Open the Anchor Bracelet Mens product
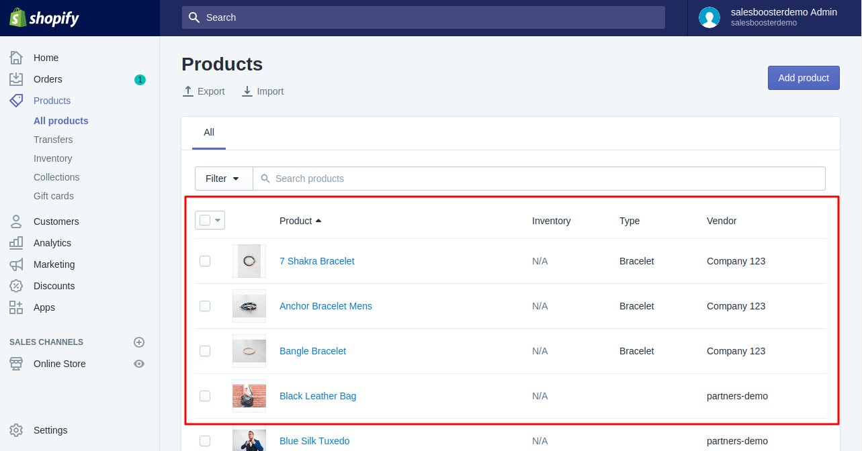This screenshot has height=451, width=862. [x=325, y=306]
